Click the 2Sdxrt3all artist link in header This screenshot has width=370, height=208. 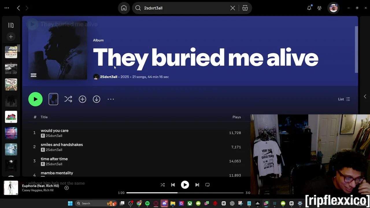tap(108, 77)
